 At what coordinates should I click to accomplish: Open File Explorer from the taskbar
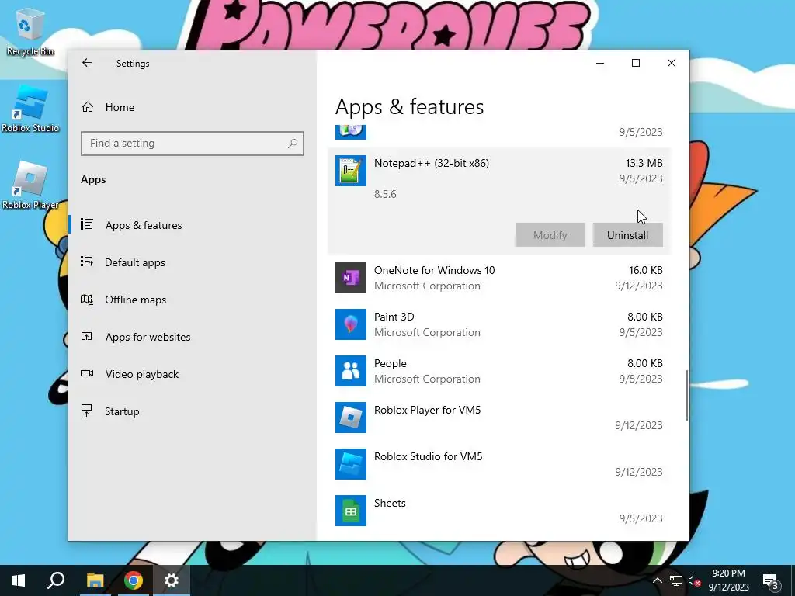[95, 580]
